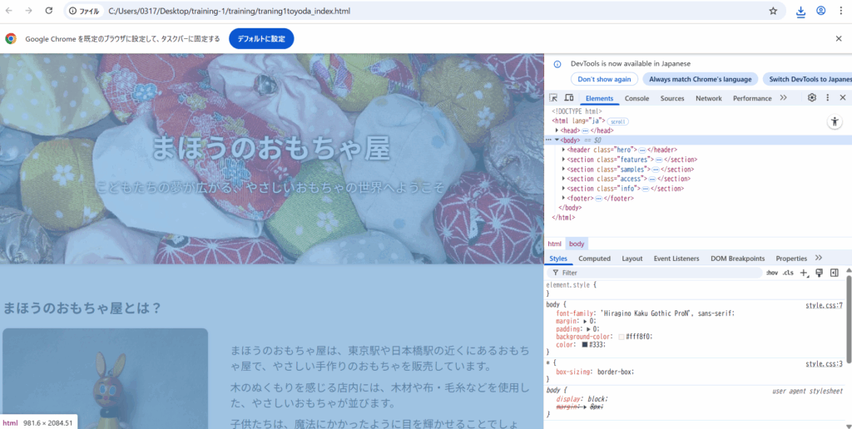Click the new style rule plus icon
Screen dimensions: 852x429
(804, 273)
